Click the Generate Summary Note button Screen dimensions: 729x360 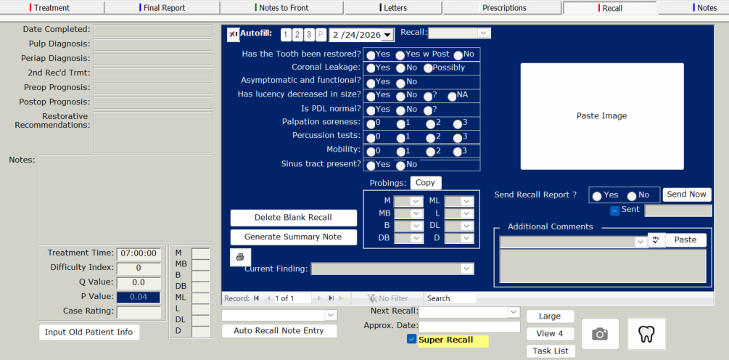293,237
